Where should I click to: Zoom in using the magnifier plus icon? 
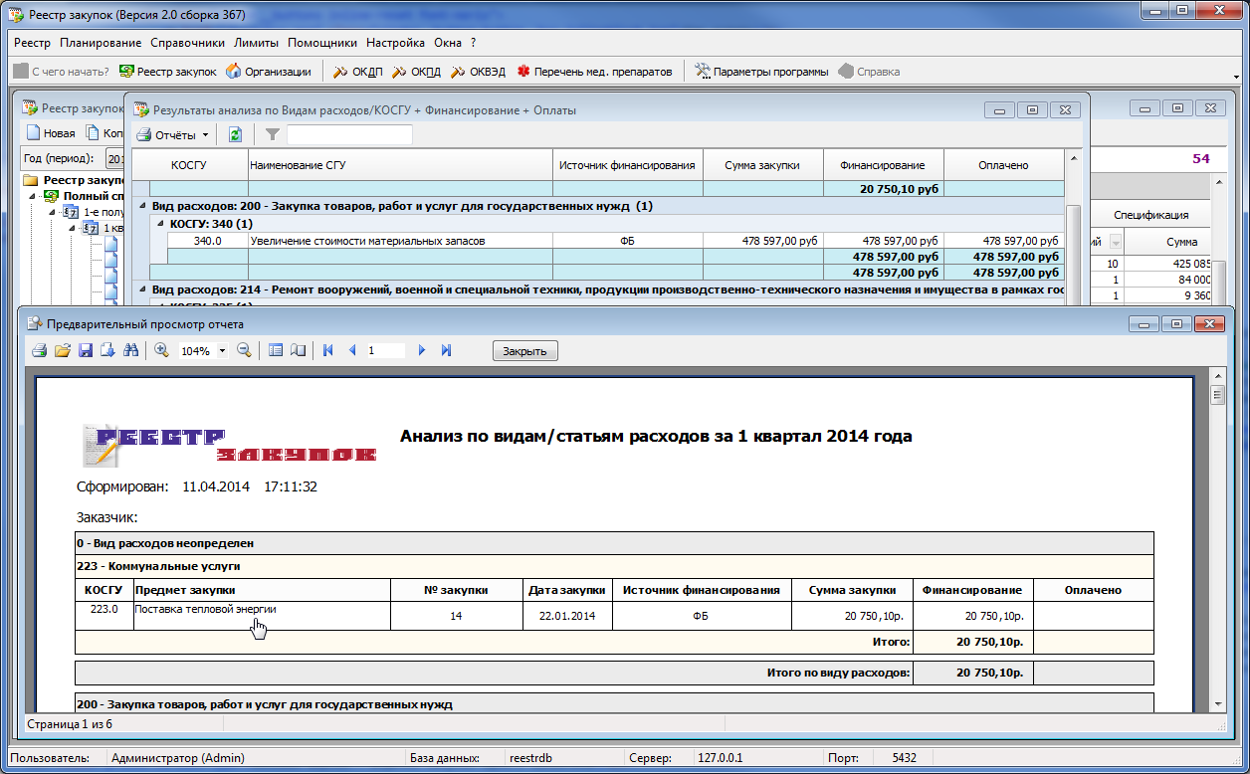(x=161, y=350)
